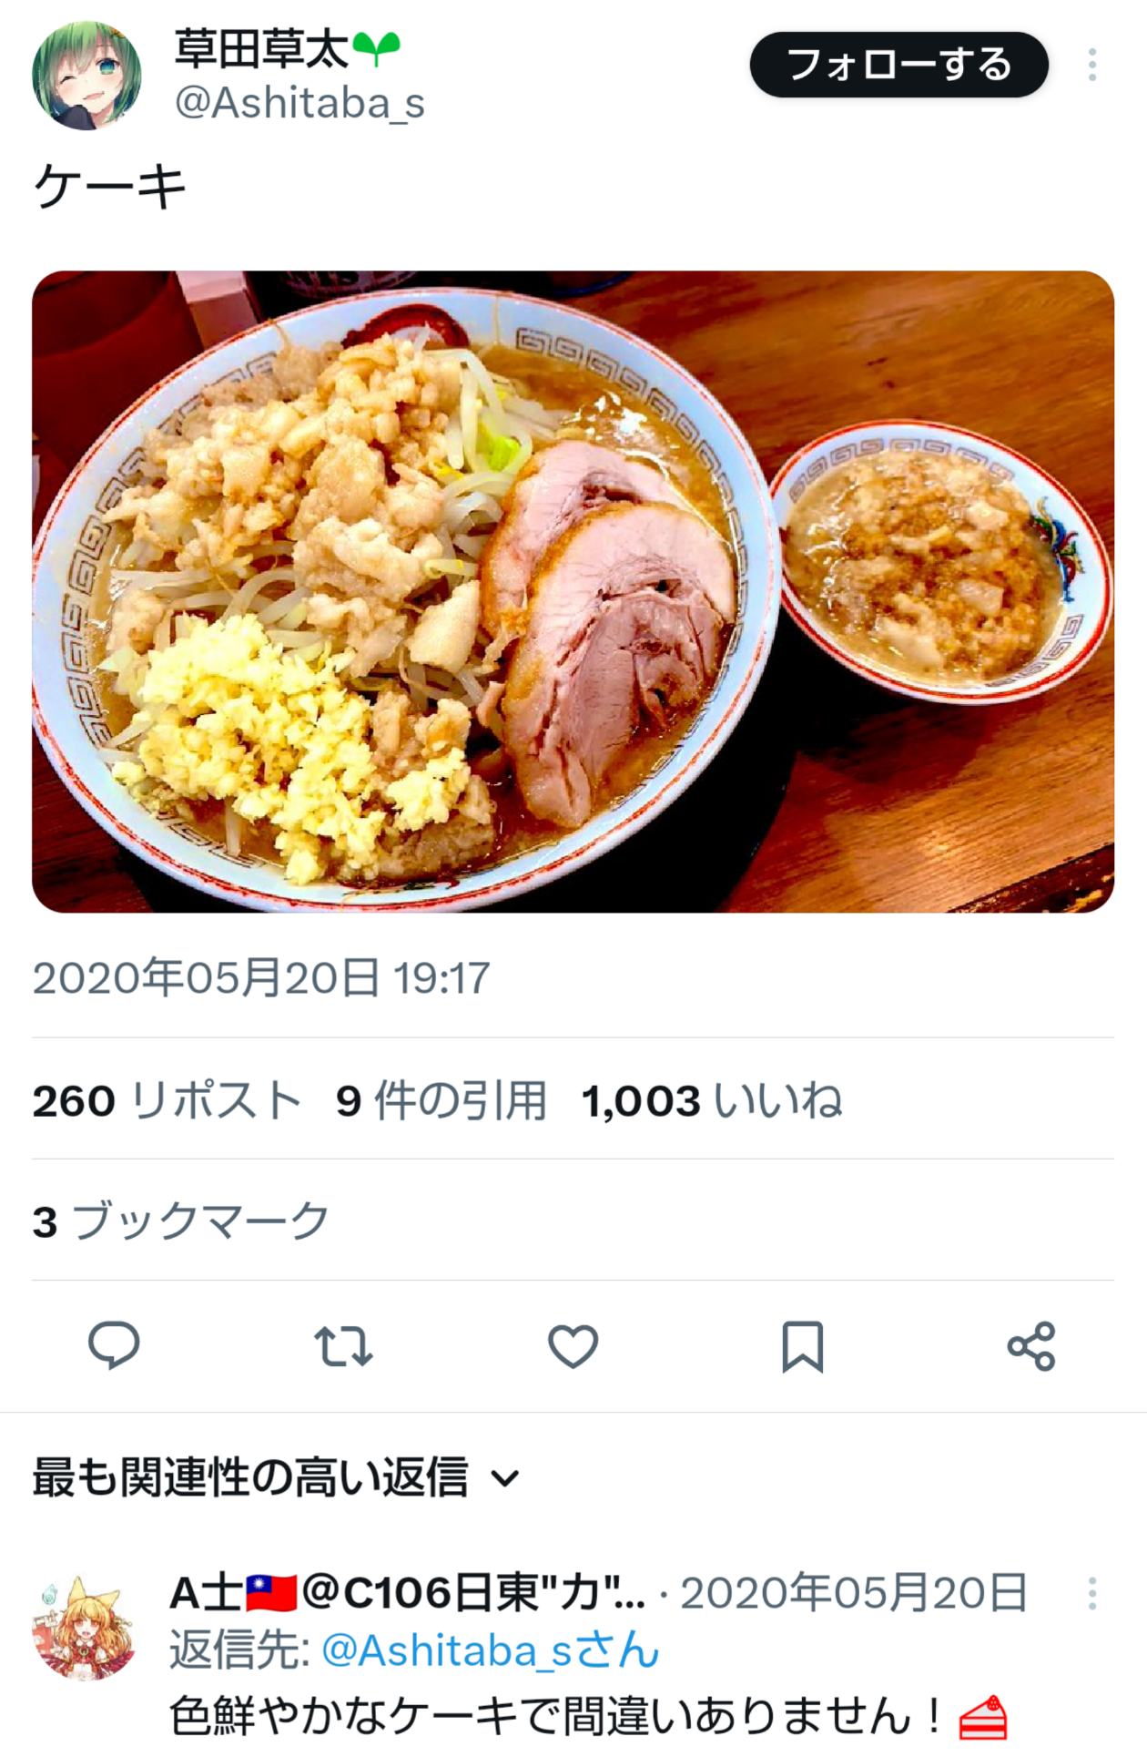1147x1757 pixels.
Task: Open 草田草太's profile avatar
Action: point(86,77)
